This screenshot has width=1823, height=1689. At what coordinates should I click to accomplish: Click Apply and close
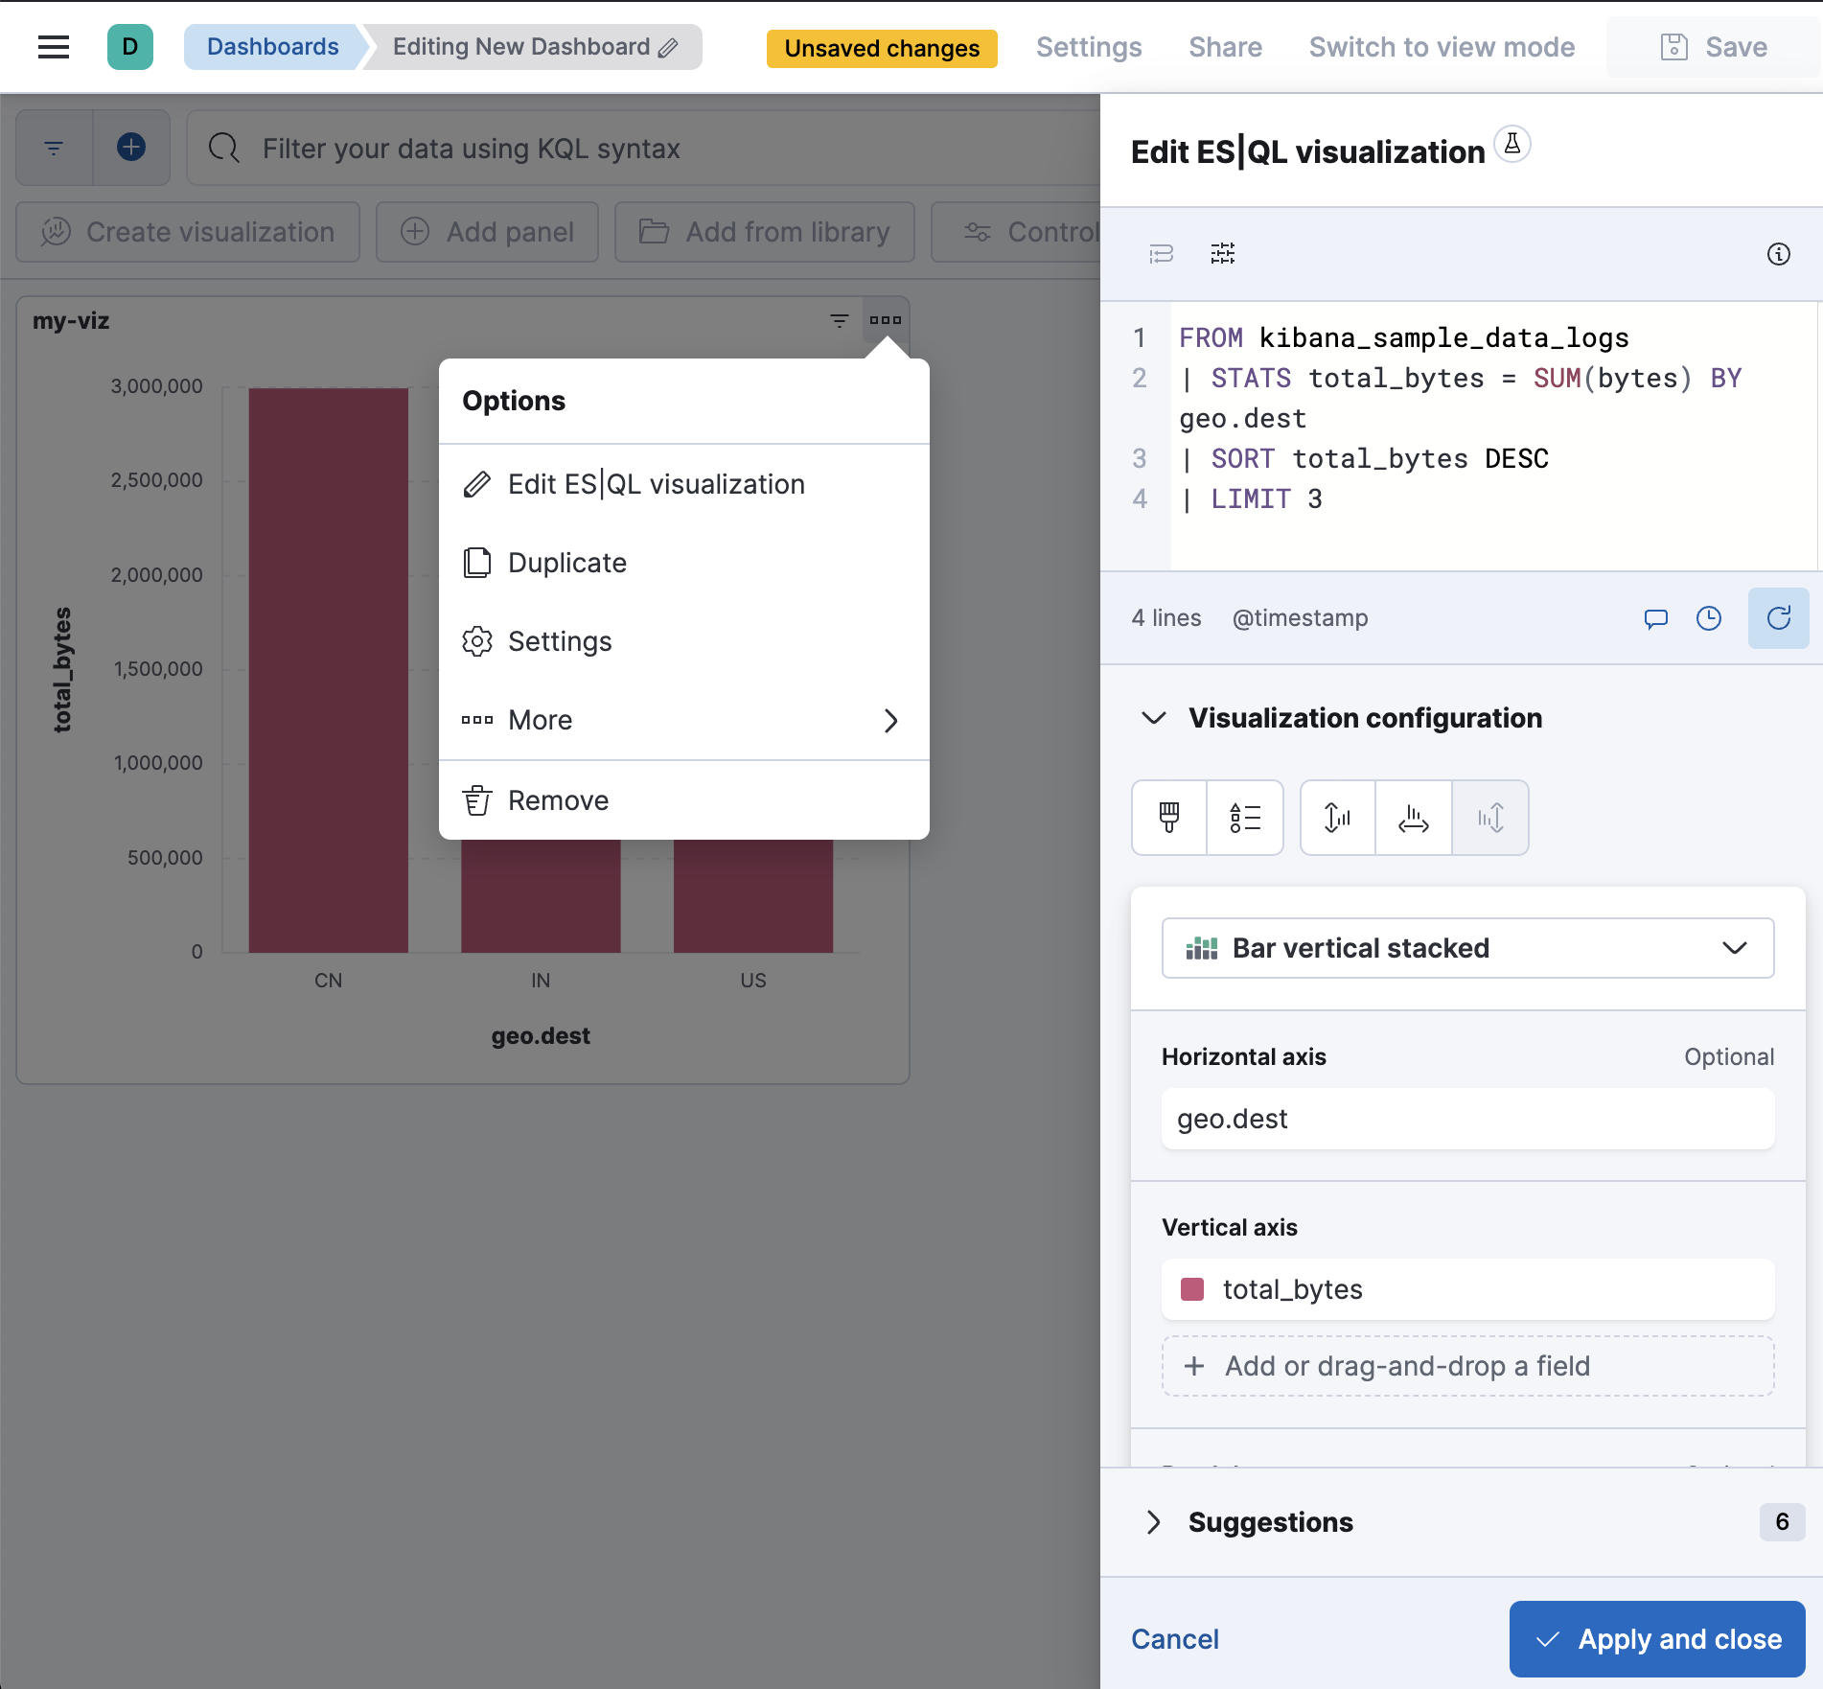pyautogui.click(x=1657, y=1639)
